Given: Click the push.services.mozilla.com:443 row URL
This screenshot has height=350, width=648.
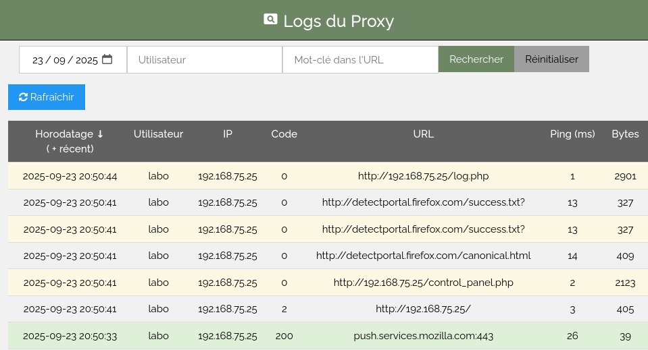Looking at the screenshot, I should pyautogui.click(x=423, y=336).
